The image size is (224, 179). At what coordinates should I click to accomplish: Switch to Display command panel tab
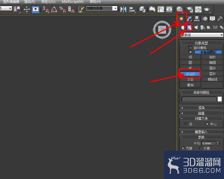(212, 19)
